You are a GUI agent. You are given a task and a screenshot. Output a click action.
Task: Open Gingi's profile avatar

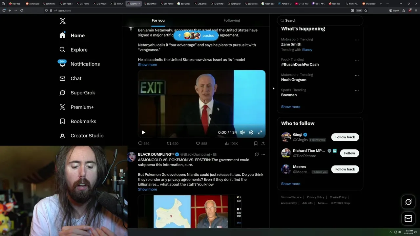[x=286, y=137]
